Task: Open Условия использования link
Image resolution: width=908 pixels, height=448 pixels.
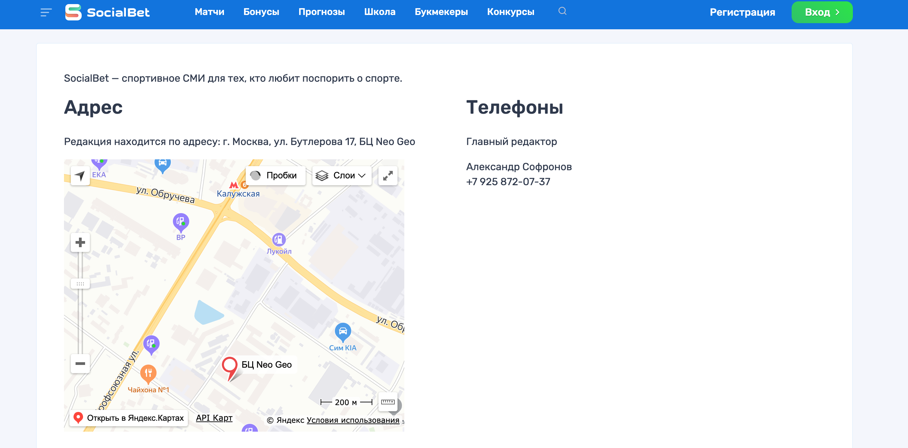Action: 353,420
